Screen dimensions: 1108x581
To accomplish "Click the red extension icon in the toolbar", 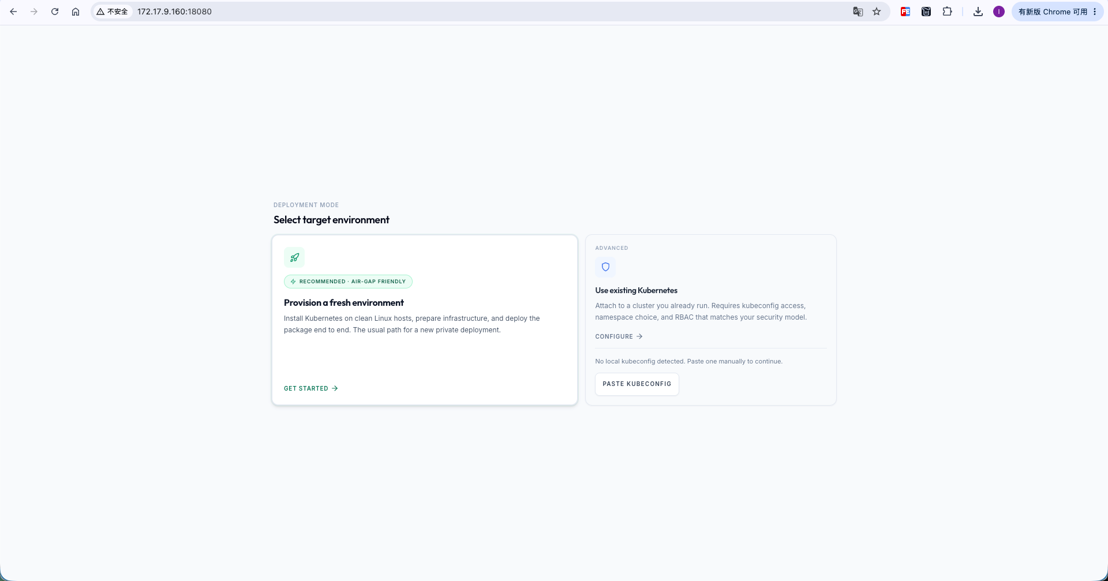I will 905,12.
